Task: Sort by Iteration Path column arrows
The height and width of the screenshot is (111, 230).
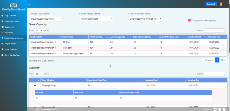Action: [x=59, y=37]
